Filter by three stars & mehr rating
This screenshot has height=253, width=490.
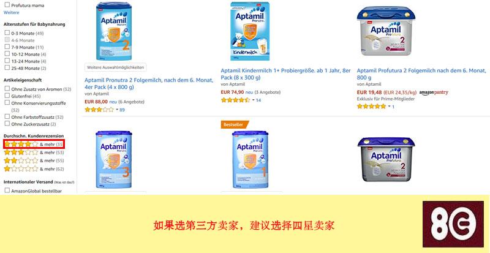click(x=34, y=153)
